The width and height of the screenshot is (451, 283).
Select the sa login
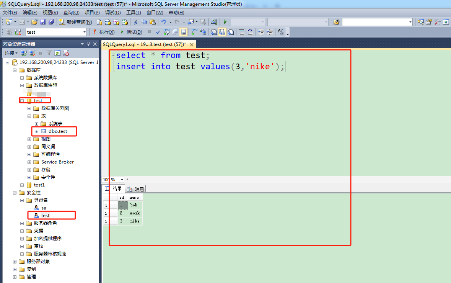click(x=44, y=208)
